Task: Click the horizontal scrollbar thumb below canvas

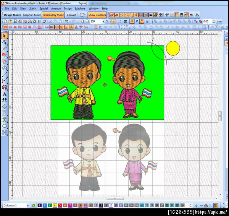Action: (x=115, y=198)
